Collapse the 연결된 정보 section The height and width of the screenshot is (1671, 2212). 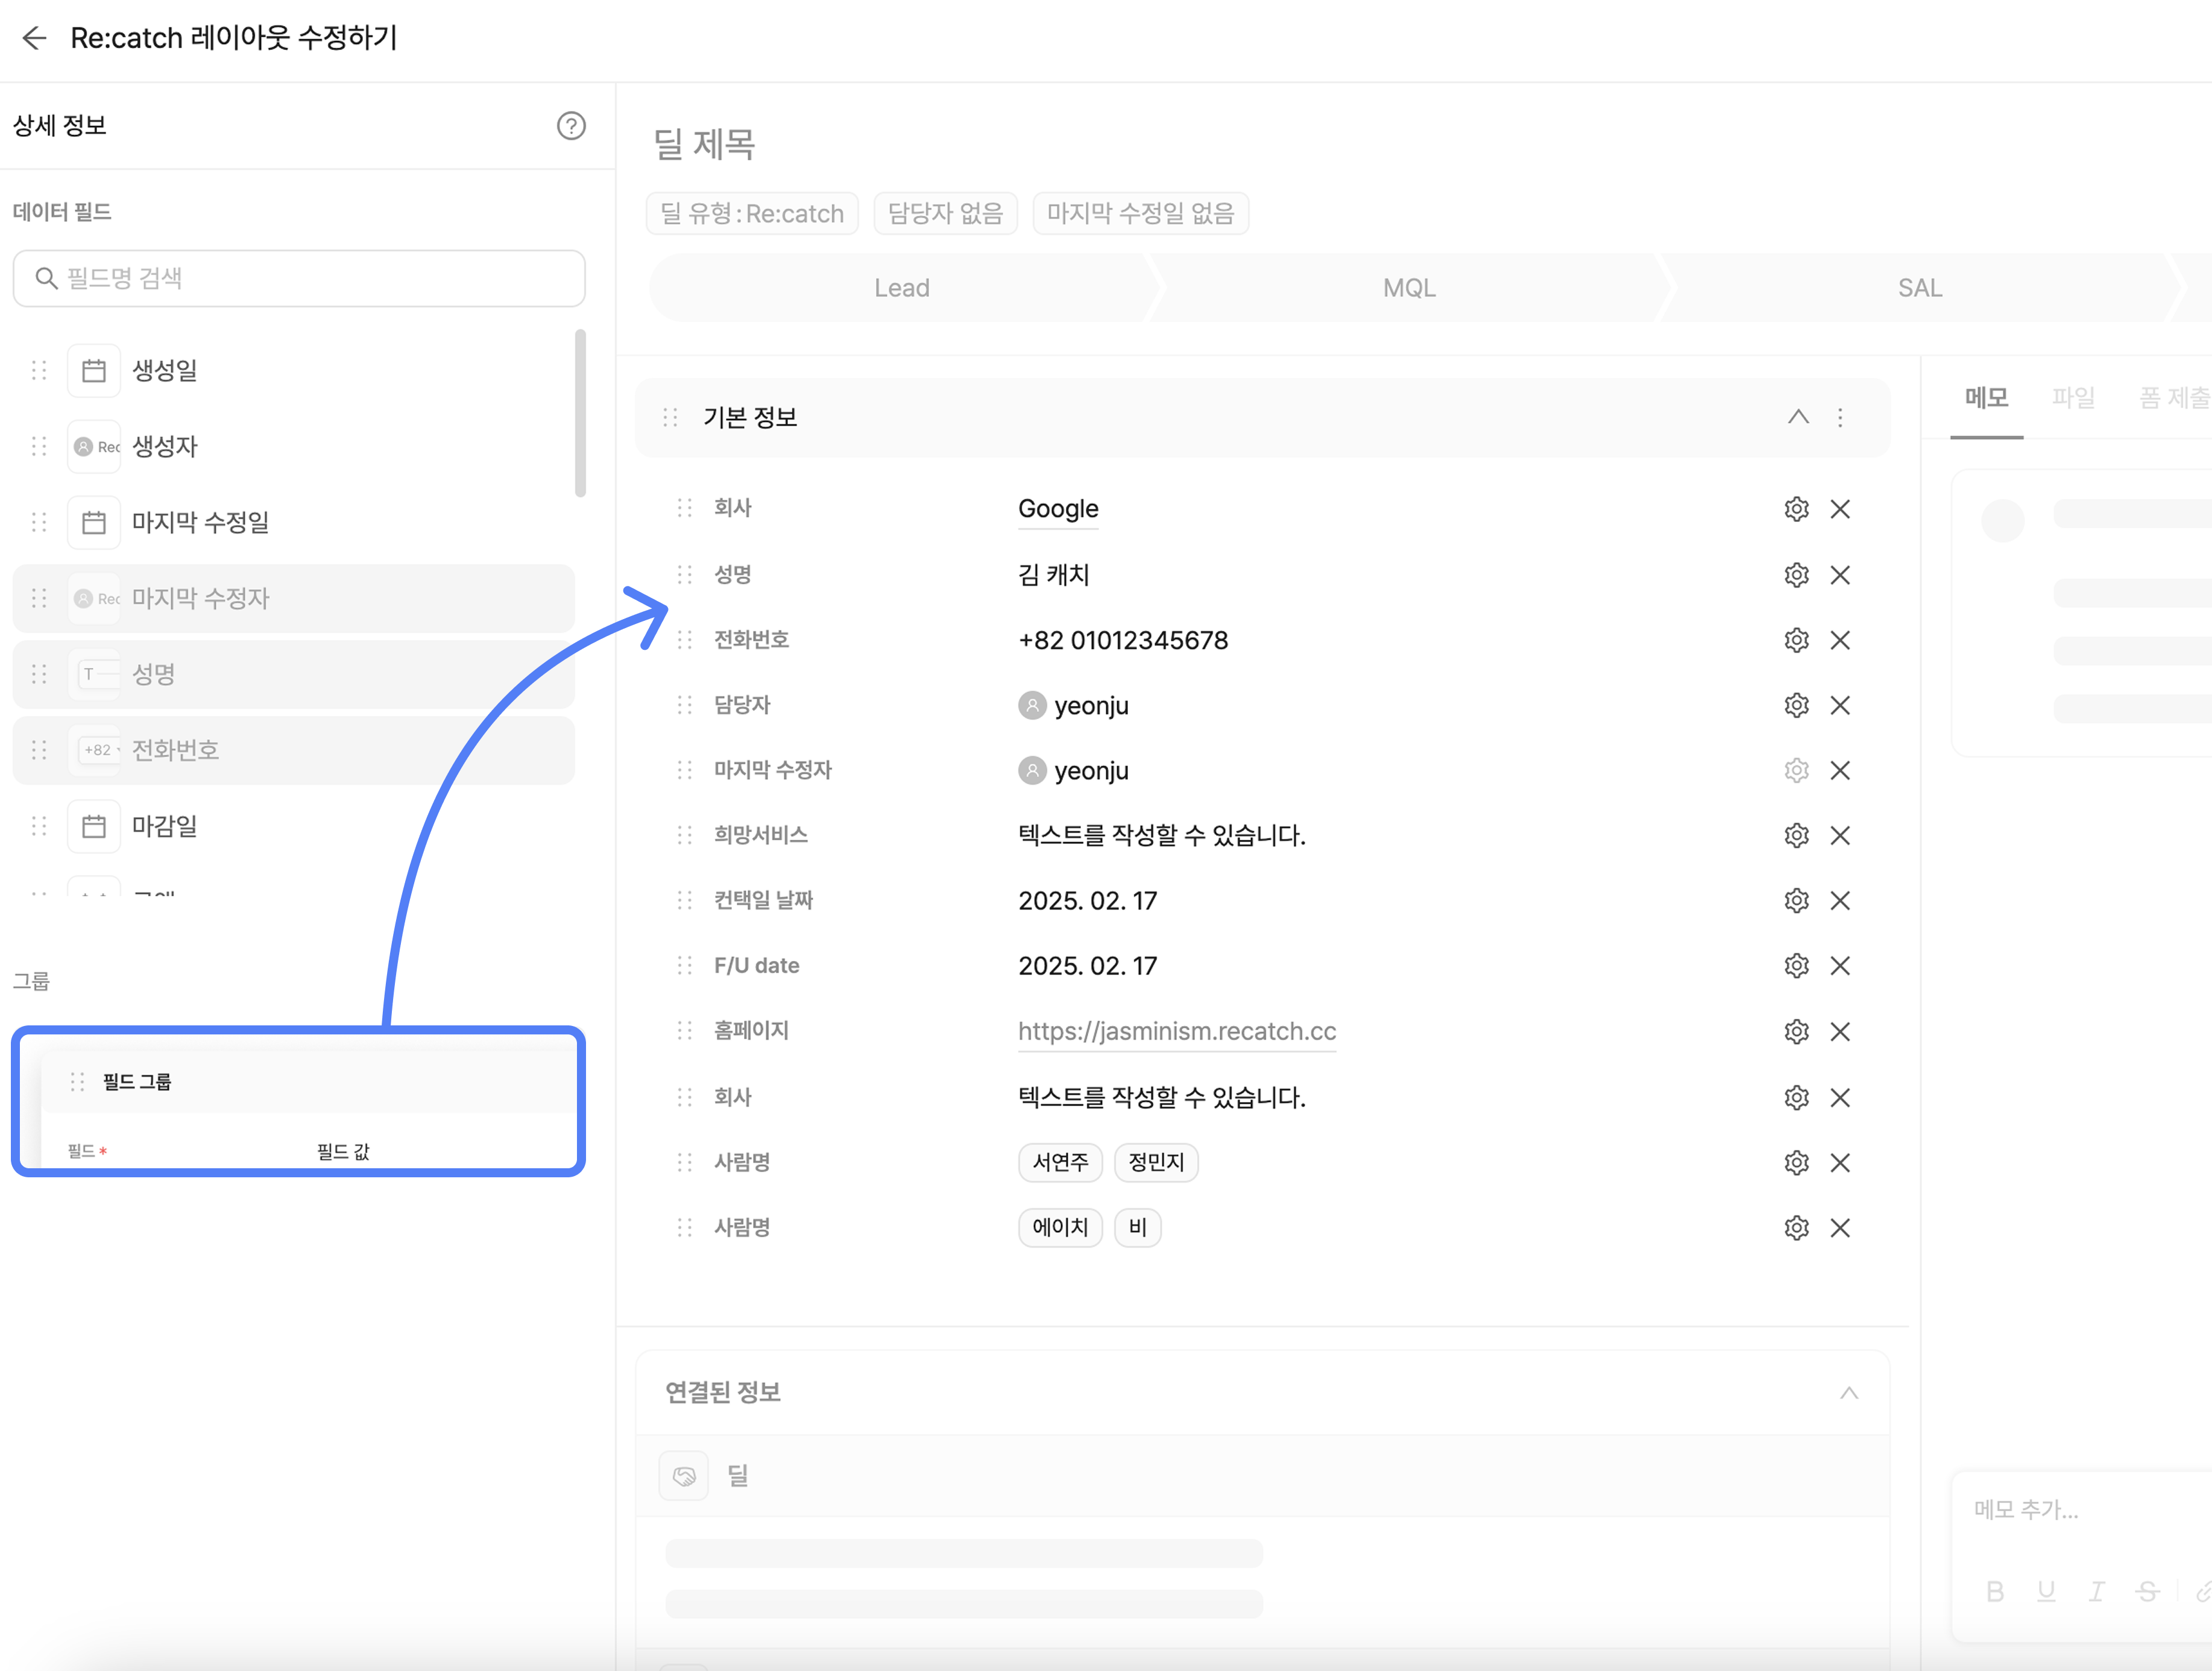[x=1848, y=1393]
